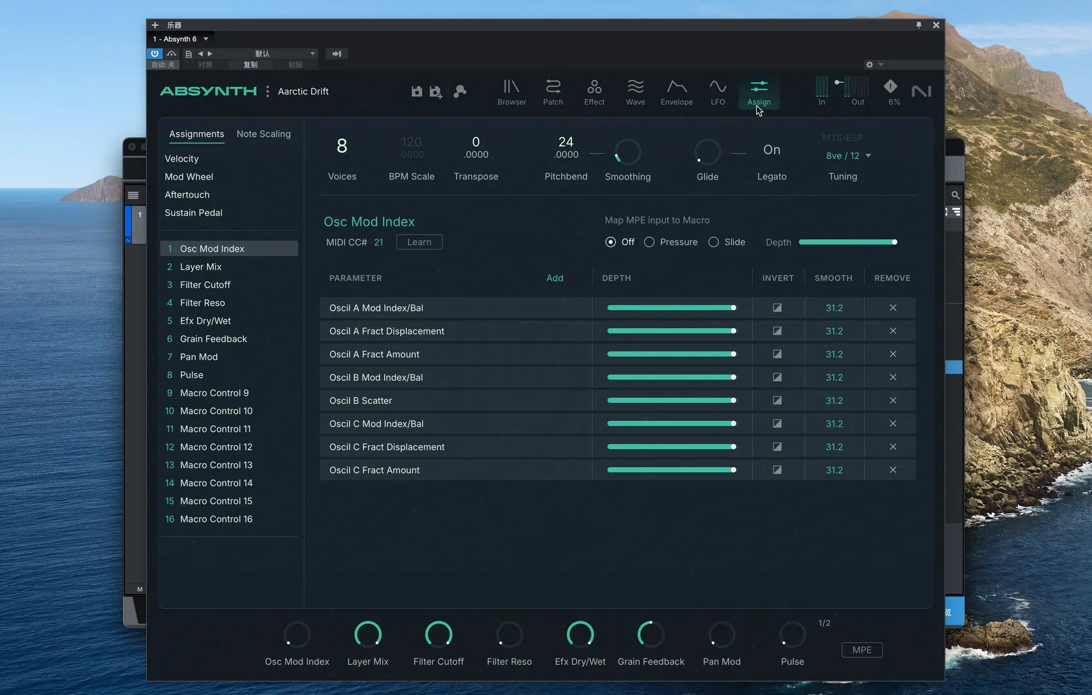Switch to the Note Scaling tab
The image size is (1092, 695).
(263, 134)
